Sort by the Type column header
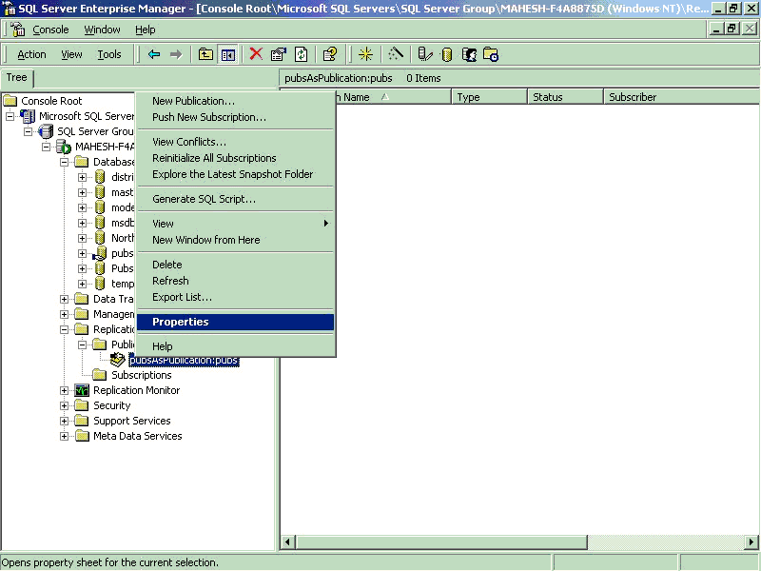Image resolution: width=761 pixels, height=571 pixels. click(x=489, y=97)
